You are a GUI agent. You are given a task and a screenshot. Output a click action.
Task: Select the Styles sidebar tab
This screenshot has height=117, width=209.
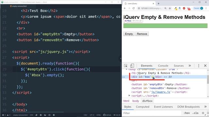click(128, 107)
